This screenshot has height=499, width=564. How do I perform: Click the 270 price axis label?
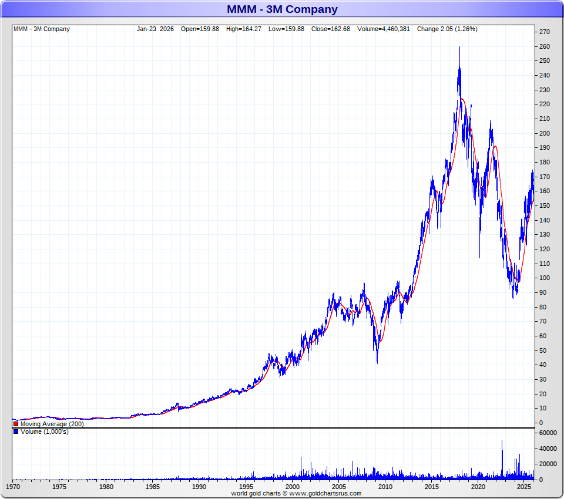[x=545, y=32]
